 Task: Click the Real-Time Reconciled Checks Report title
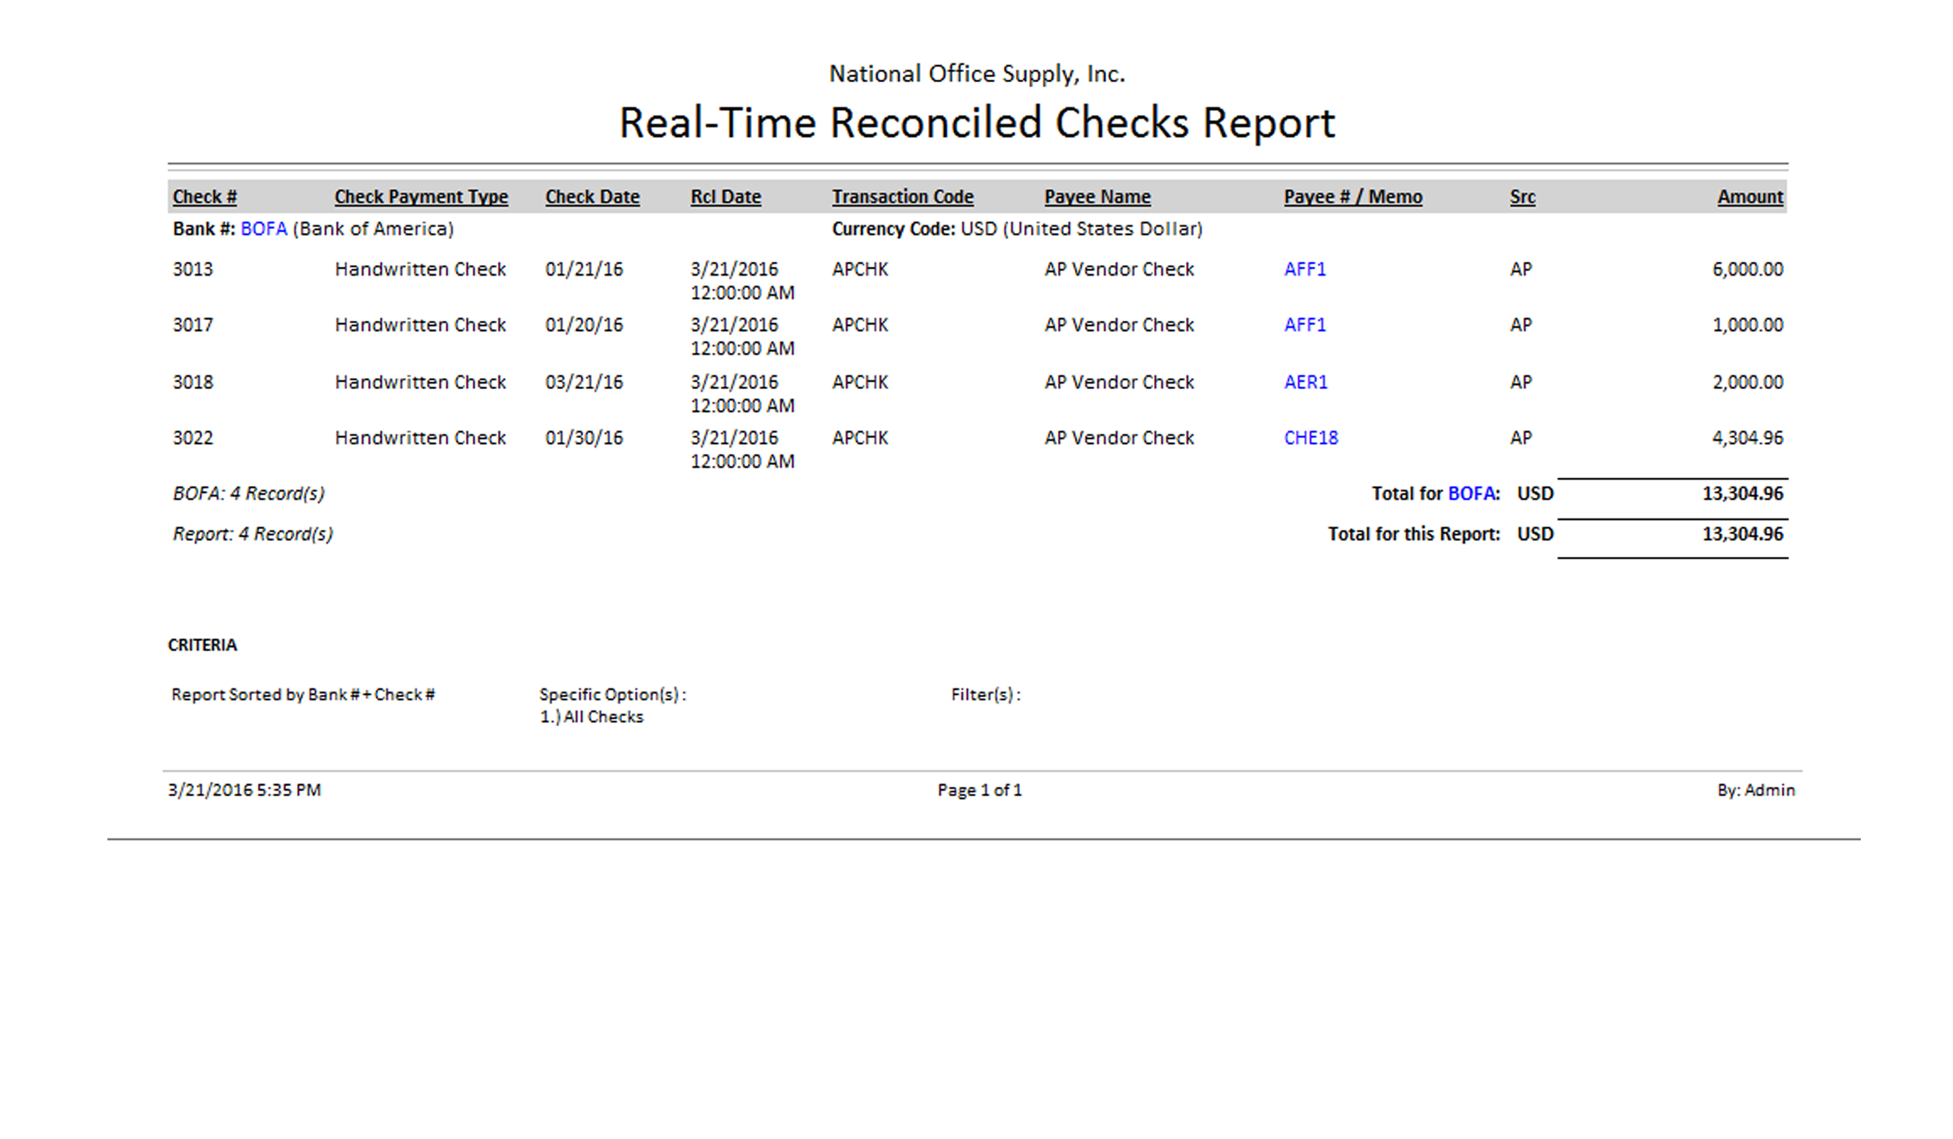point(976,123)
